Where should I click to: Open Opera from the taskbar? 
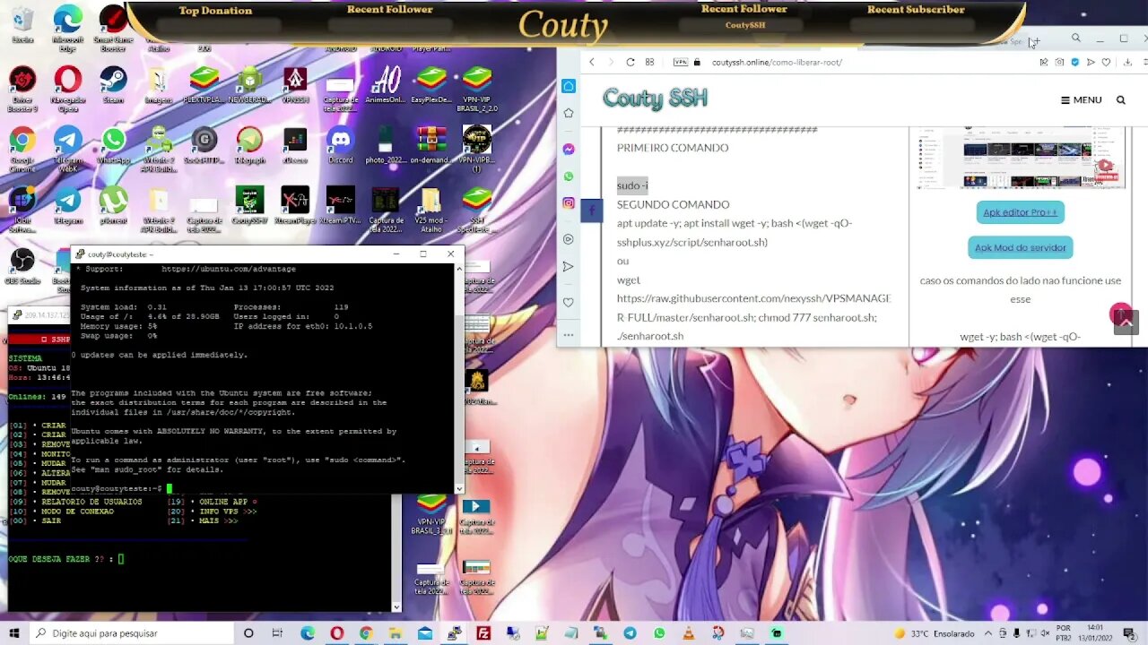(x=336, y=633)
